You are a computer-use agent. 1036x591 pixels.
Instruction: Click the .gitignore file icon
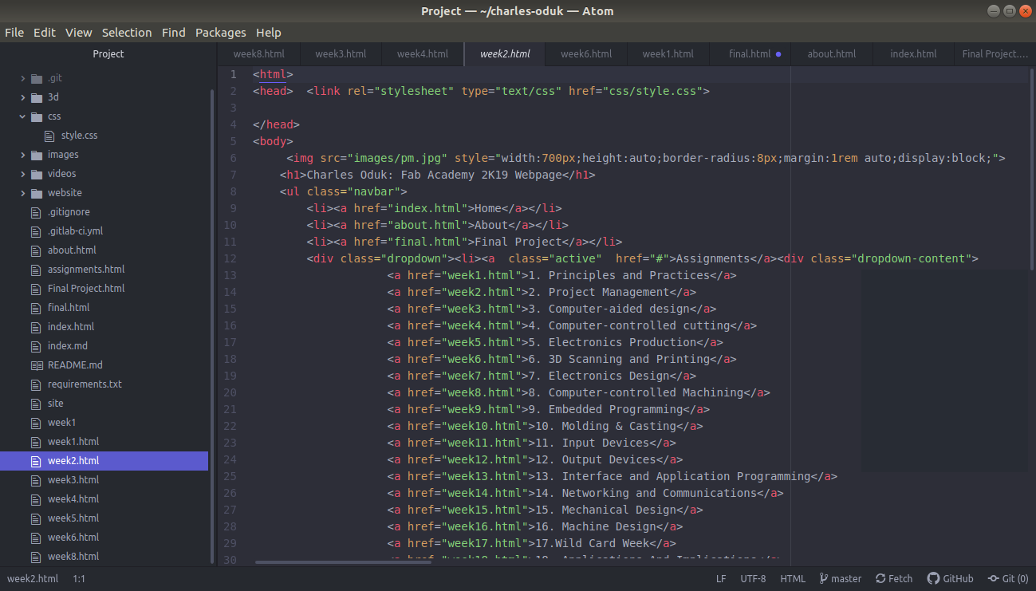tap(35, 212)
